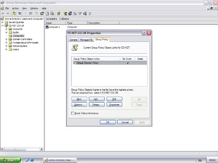This screenshot has width=218, height=163.
Task: Open the Action menu
Action: click(15, 8)
